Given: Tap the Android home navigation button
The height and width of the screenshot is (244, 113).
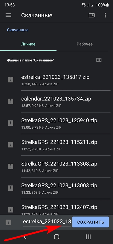Looking at the screenshot, I should point(57,237).
